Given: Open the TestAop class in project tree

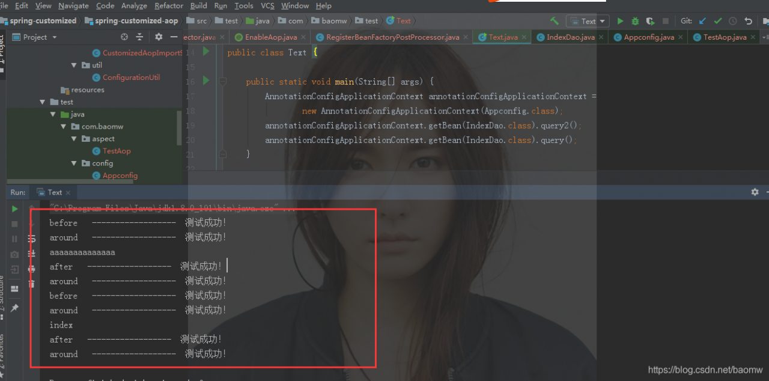Looking at the screenshot, I should pyautogui.click(x=117, y=151).
